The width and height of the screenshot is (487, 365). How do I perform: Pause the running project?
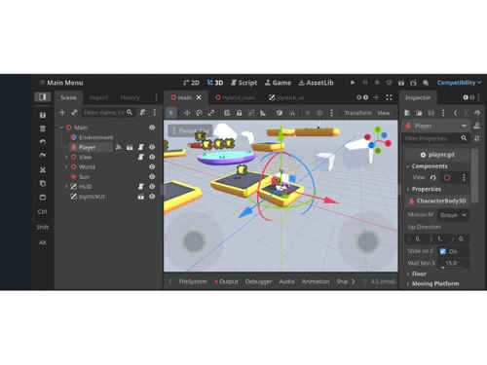point(365,83)
